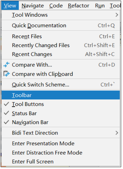Choose Recent Files entry

tap(61, 36)
